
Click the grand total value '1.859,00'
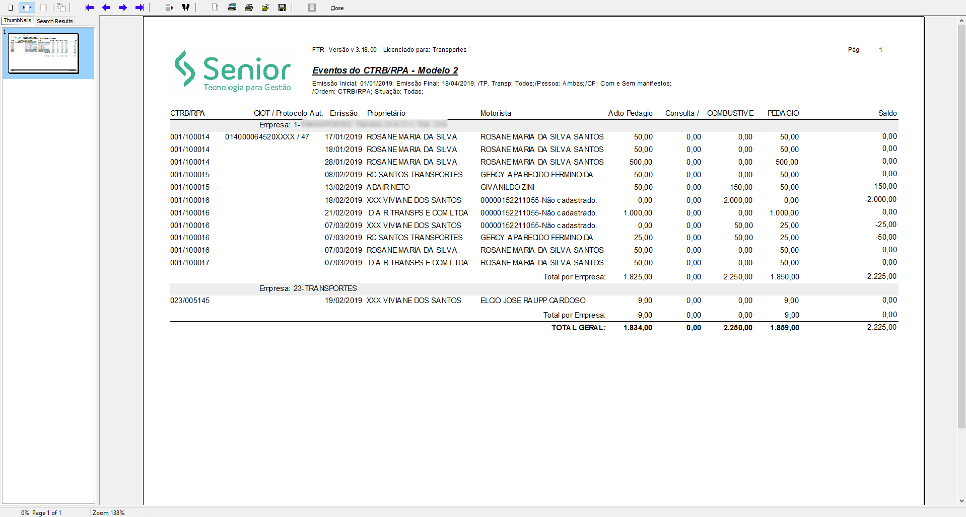pyautogui.click(x=785, y=328)
